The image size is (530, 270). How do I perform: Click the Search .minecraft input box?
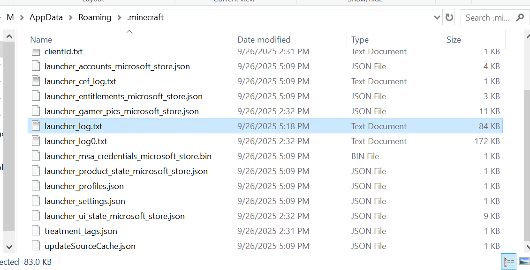(x=487, y=17)
